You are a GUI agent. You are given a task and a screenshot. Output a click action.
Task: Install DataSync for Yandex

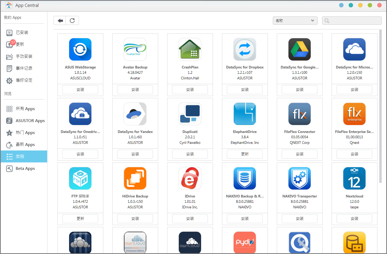135,154
